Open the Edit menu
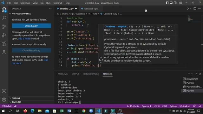203x114 pixels. [16, 3]
